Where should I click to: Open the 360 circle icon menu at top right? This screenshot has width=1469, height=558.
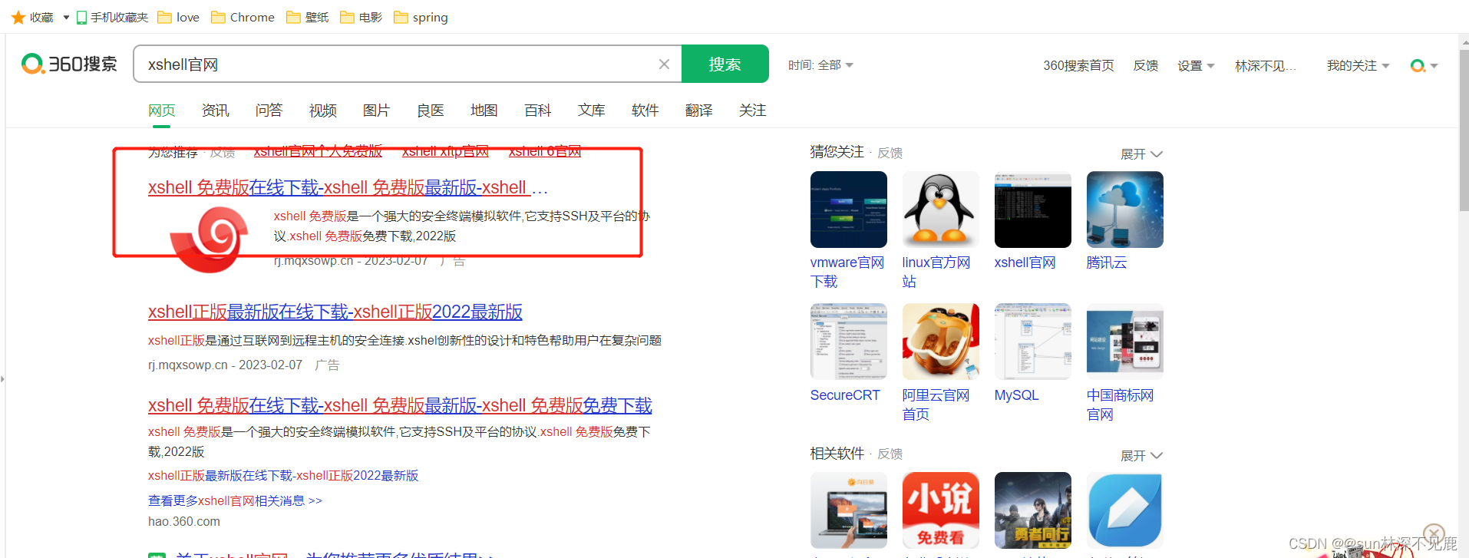point(1424,66)
